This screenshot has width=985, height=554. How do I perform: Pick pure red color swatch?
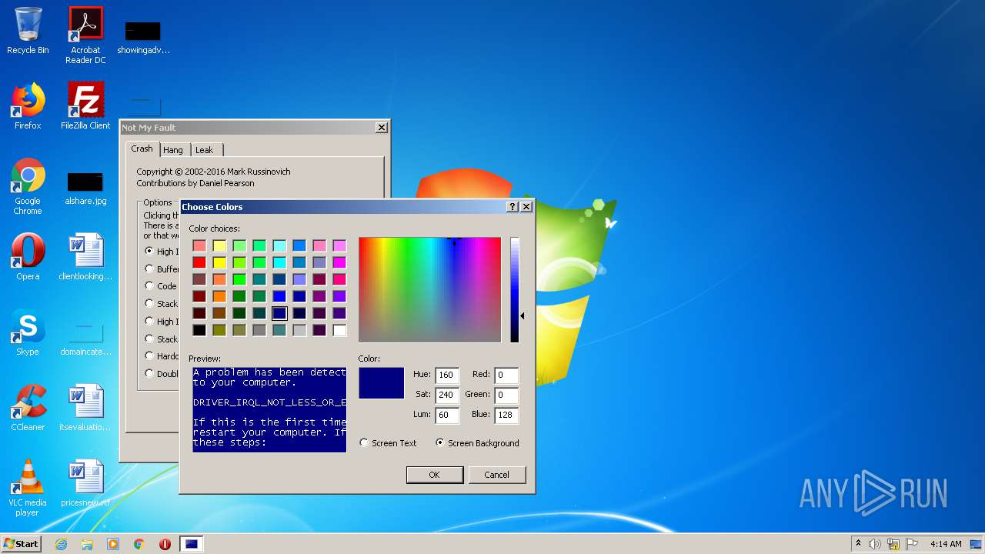(199, 262)
